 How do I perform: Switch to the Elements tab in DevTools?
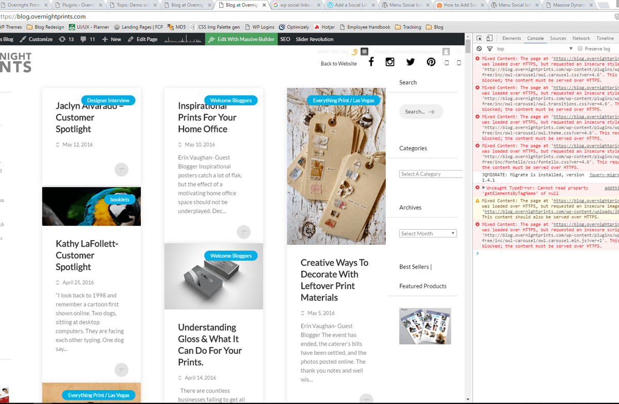coord(511,38)
